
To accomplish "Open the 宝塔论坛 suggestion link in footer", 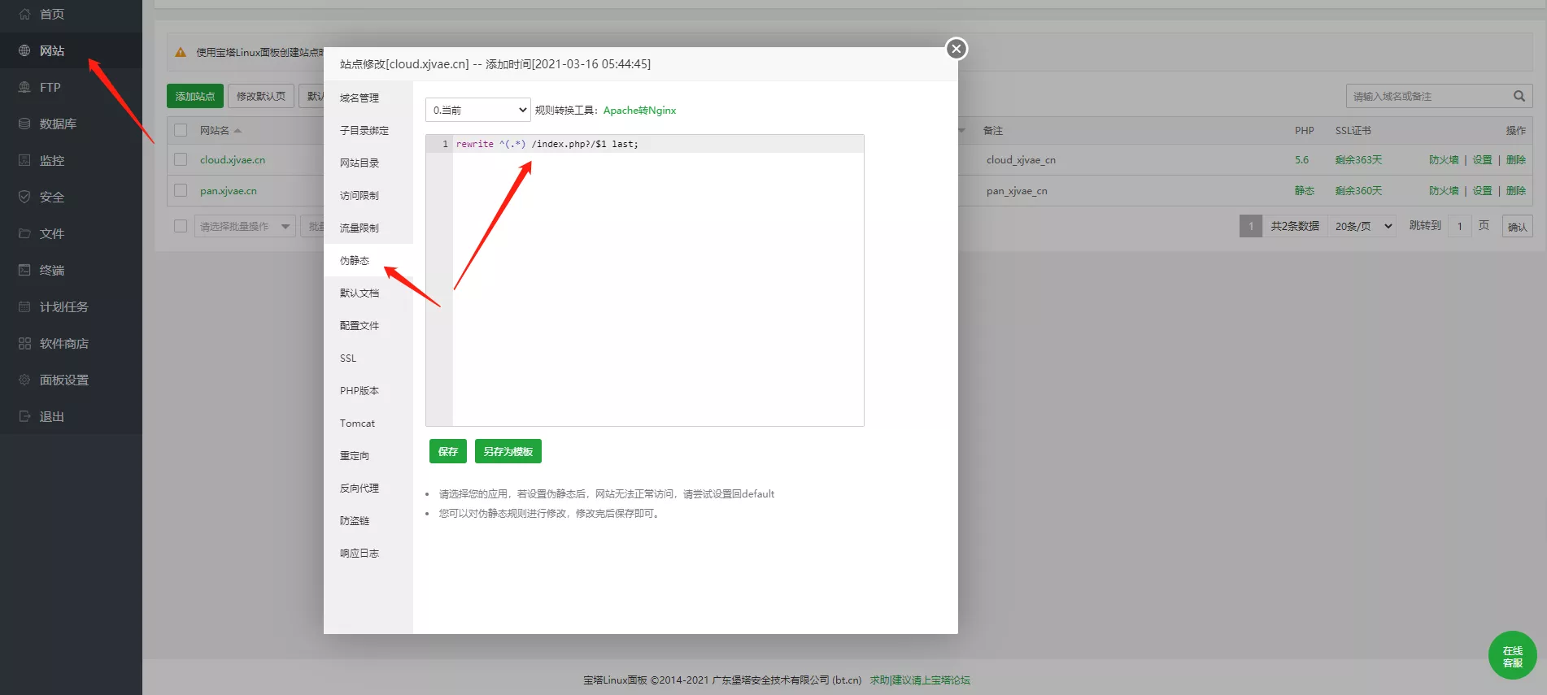I will tap(920, 680).
